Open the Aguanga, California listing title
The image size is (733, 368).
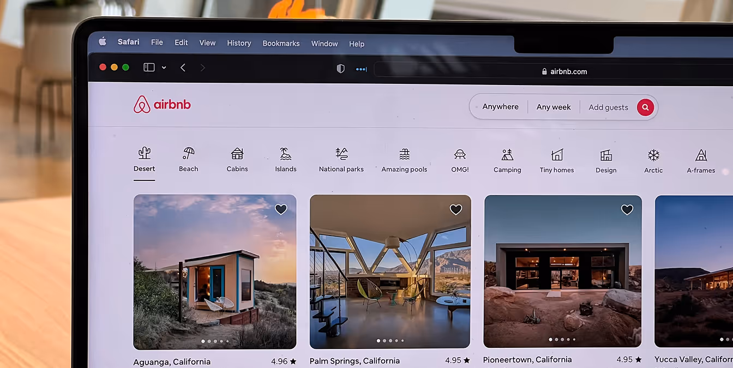(x=172, y=362)
